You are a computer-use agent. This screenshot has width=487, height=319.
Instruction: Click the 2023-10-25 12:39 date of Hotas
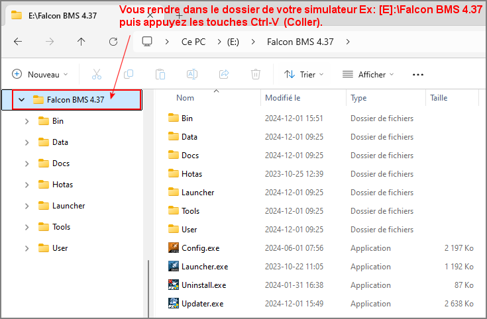pos(294,174)
